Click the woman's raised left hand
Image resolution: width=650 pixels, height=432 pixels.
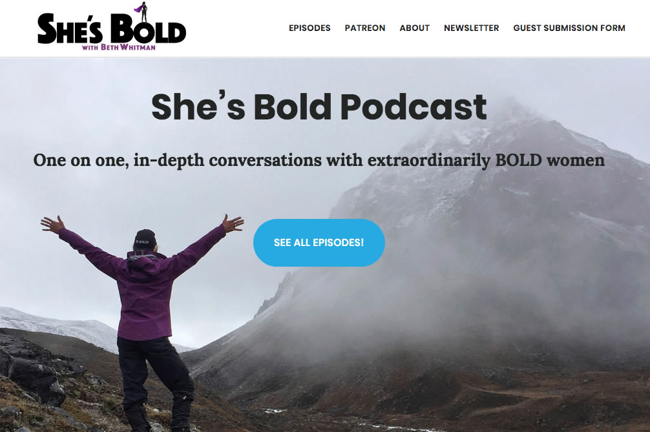tap(52, 225)
